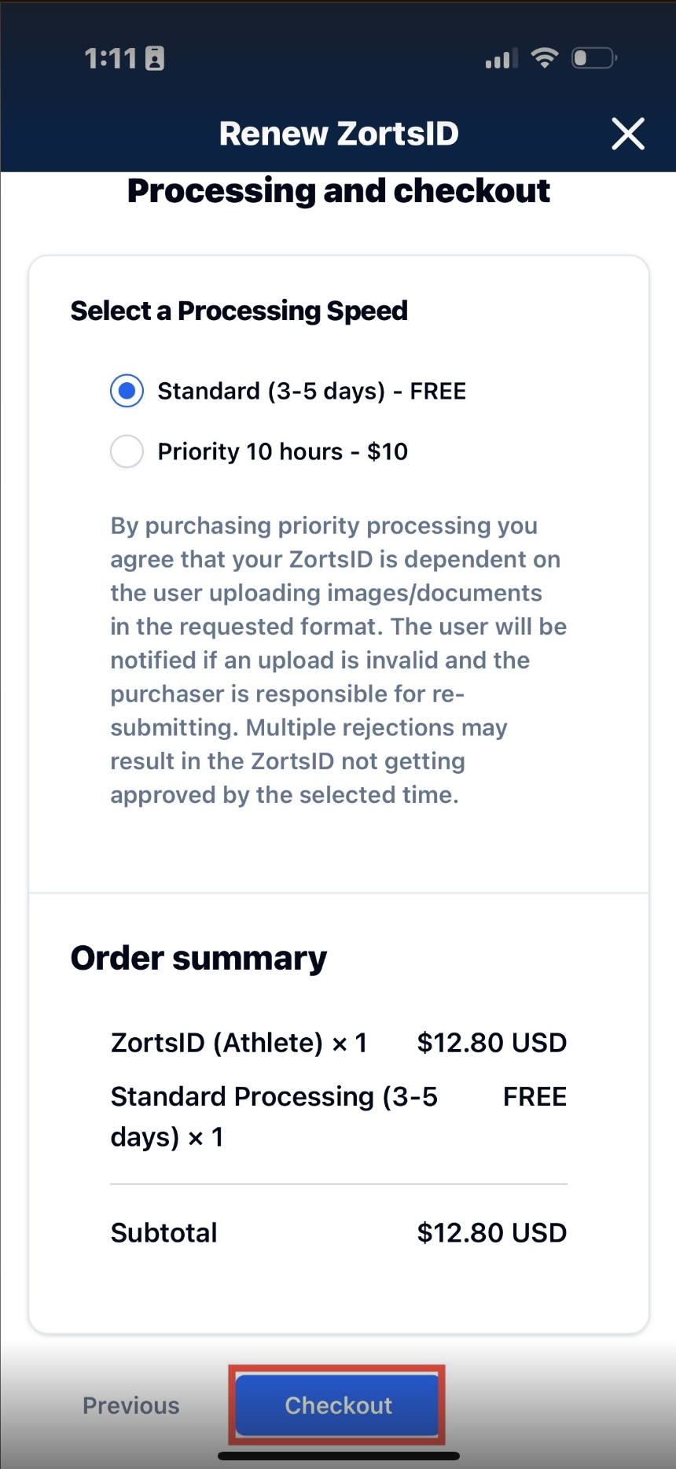Tap the home indicator bar at bottom
Image resolution: width=676 pixels, height=1469 pixels.
pyautogui.click(x=338, y=1456)
